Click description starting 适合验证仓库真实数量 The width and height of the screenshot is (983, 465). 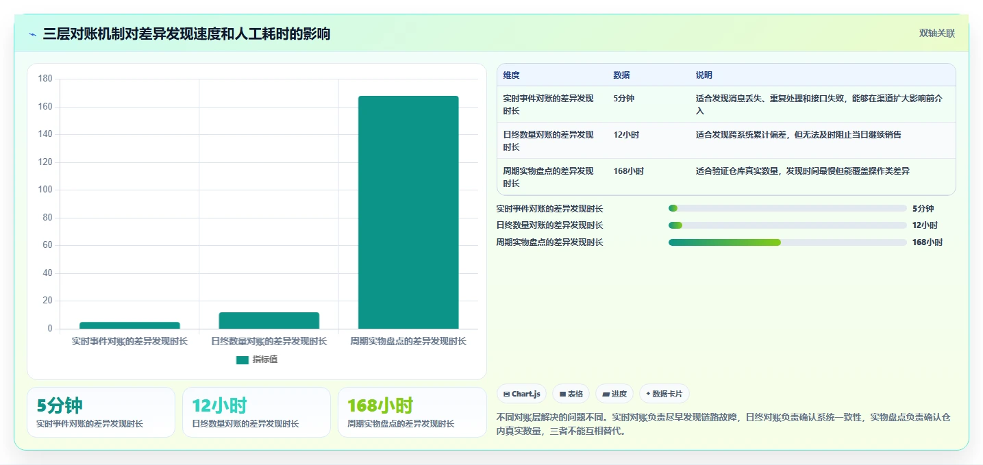803,171
